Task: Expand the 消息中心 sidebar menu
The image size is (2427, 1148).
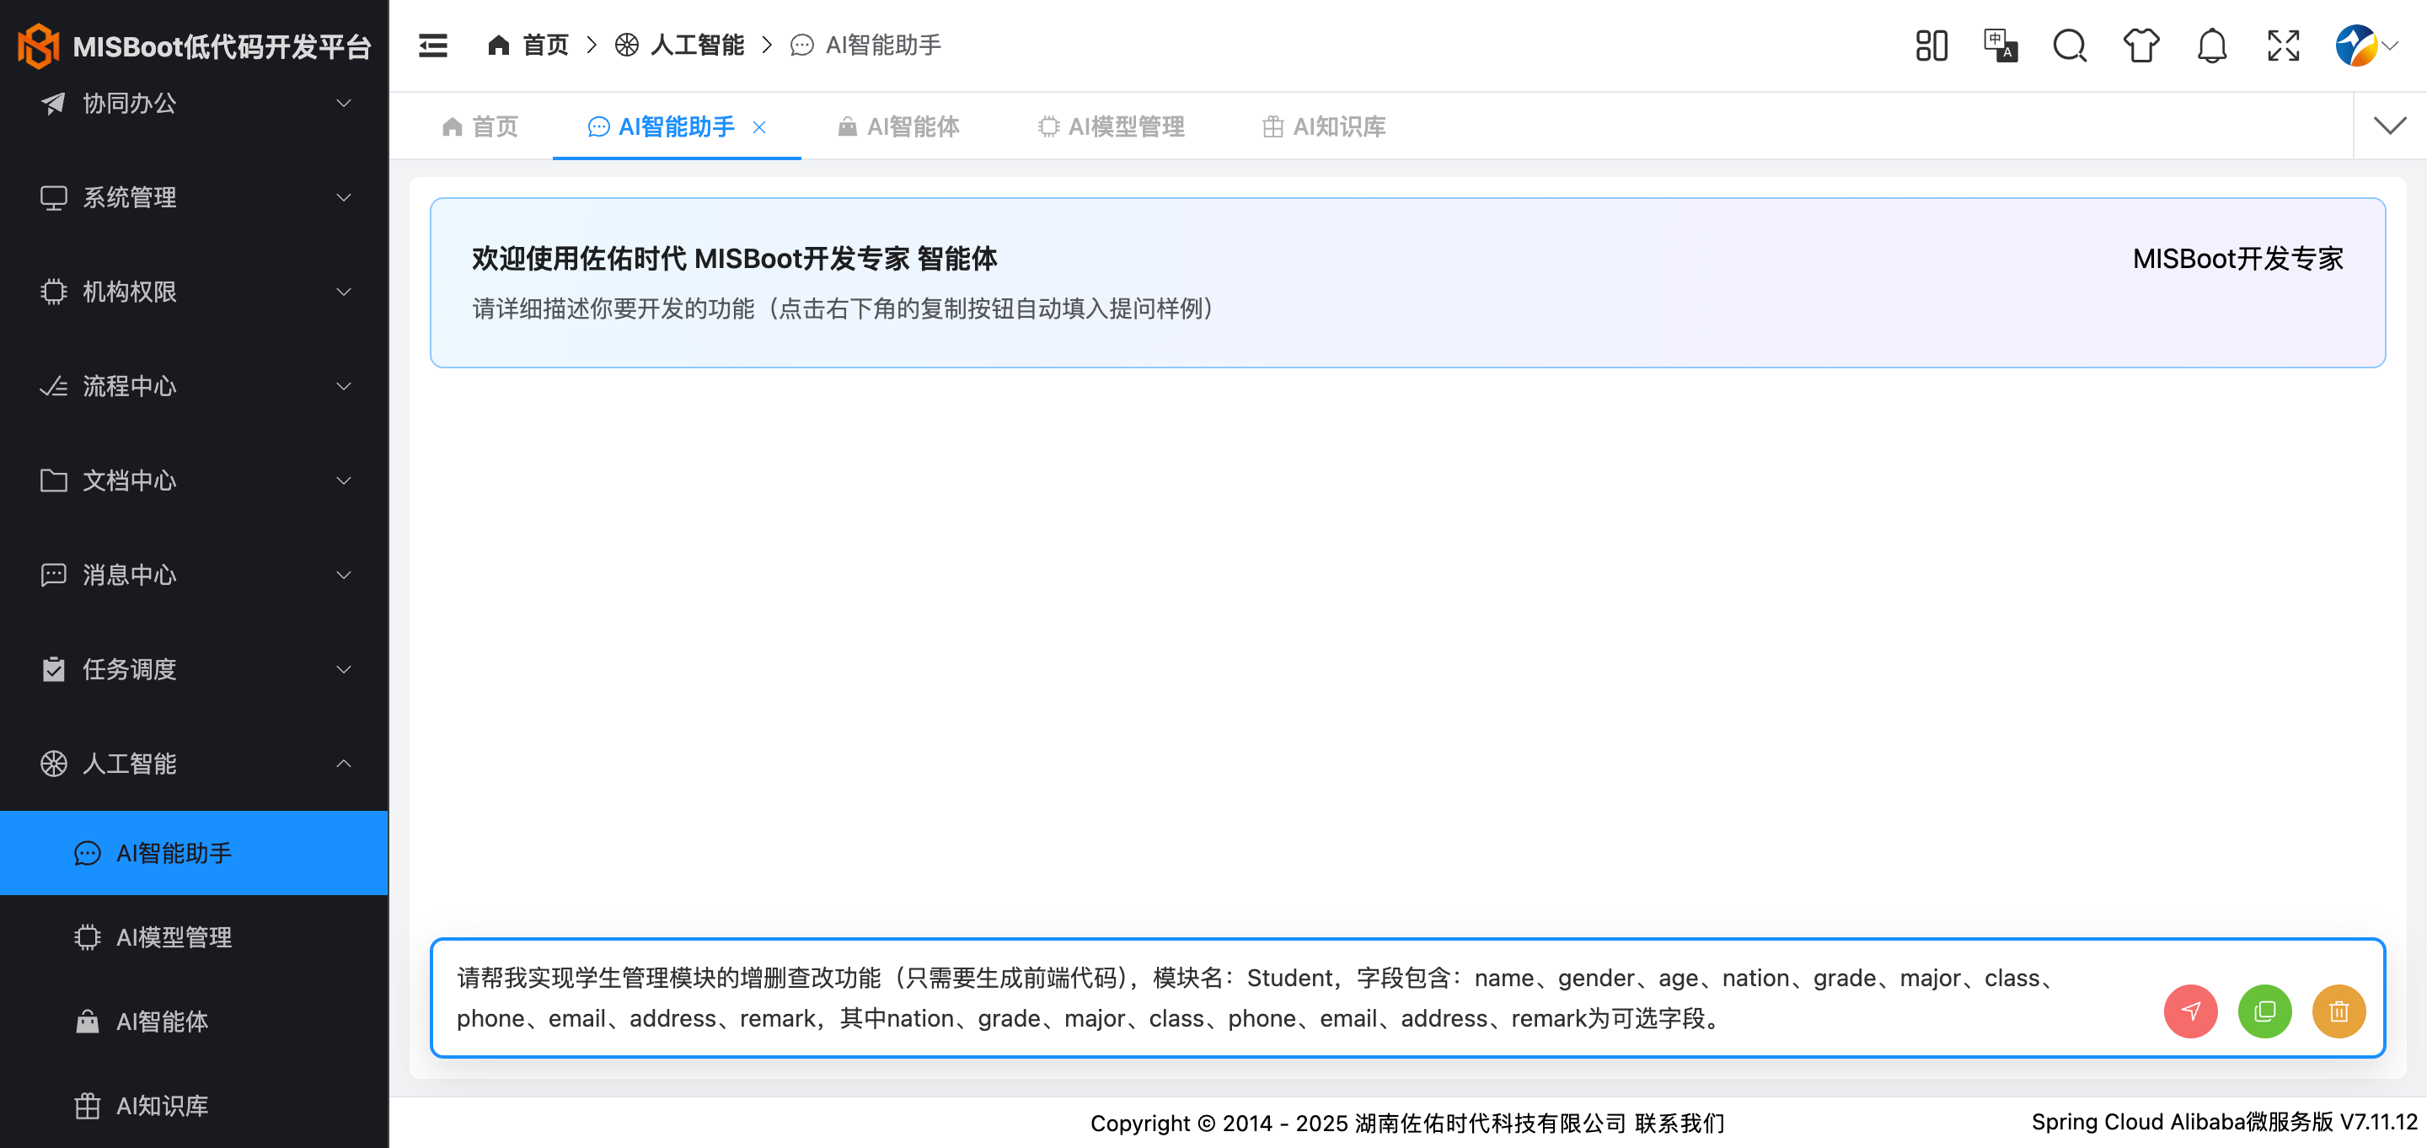Action: (194, 574)
